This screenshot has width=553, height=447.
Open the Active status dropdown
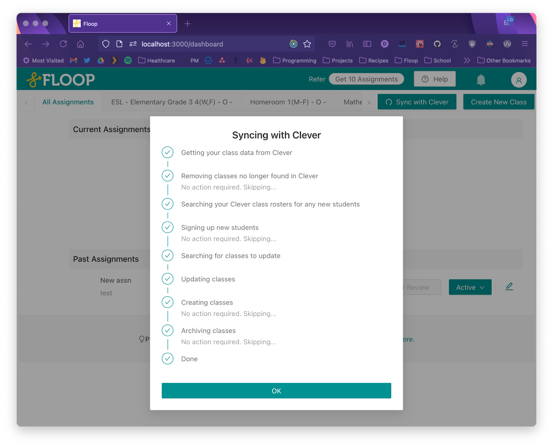coord(470,287)
